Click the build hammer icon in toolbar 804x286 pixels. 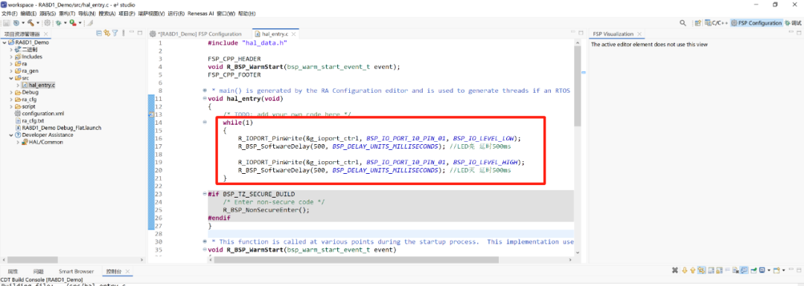click(x=31, y=22)
